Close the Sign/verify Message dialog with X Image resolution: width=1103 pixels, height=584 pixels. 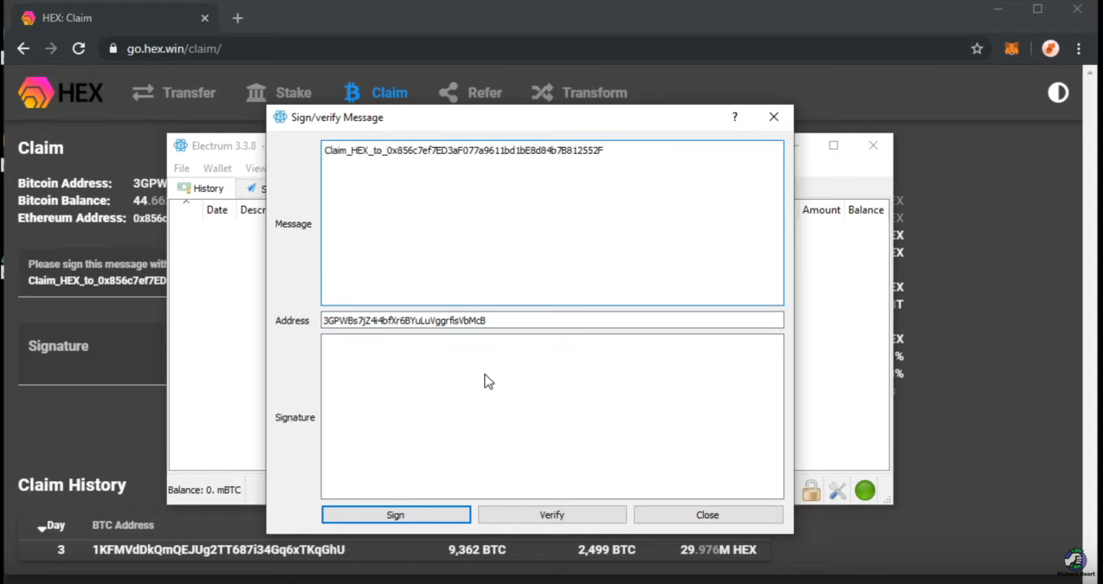pyautogui.click(x=773, y=117)
